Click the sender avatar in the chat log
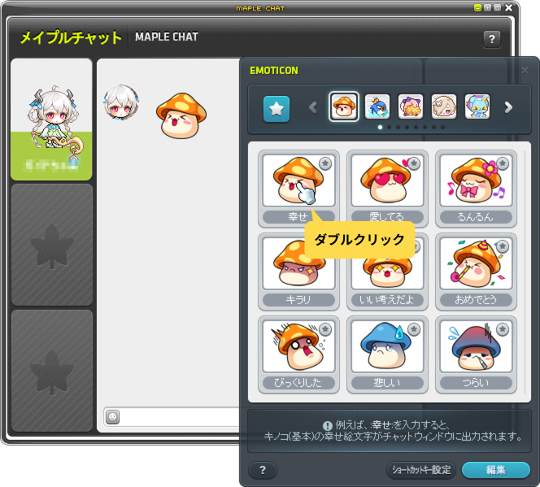 pos(121,102)
